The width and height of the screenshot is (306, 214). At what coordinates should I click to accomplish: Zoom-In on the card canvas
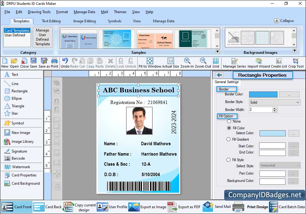click(x=187, y=63)
